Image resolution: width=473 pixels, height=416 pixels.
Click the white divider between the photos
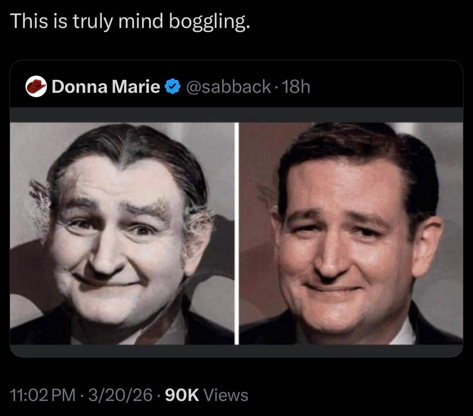[x=237, y=233]
